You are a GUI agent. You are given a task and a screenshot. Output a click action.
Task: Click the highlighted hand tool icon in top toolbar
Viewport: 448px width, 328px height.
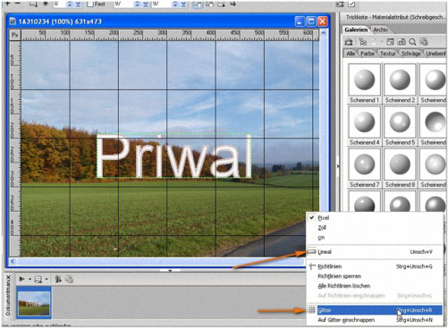[x=198, y=4]
